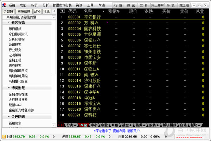Open the 功能 menu
Image resolution: width=211 pixels, height=141 pixels.
23,5
